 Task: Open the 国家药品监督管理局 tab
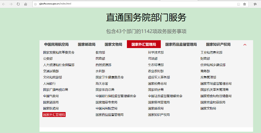pos(181,44)
